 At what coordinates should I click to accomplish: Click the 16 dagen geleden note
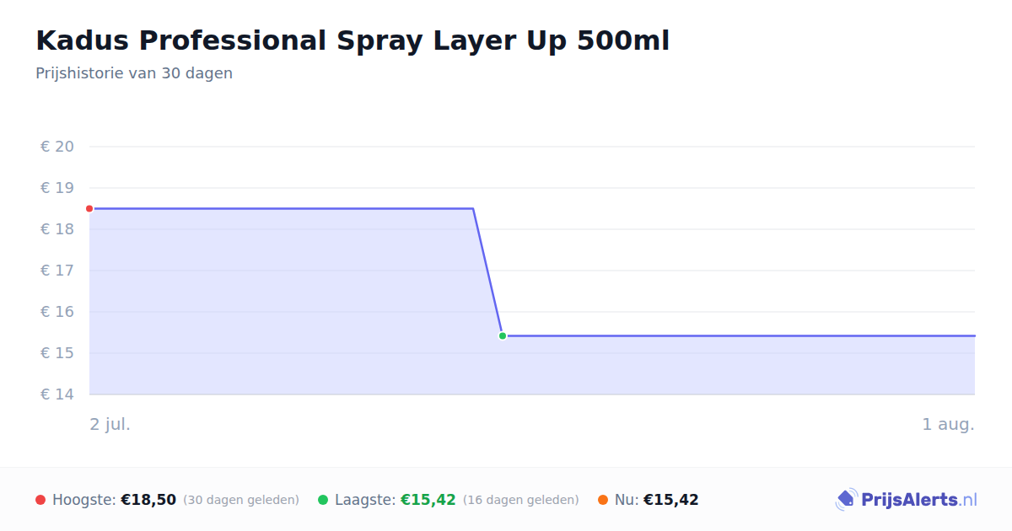(x=521, y=500)
